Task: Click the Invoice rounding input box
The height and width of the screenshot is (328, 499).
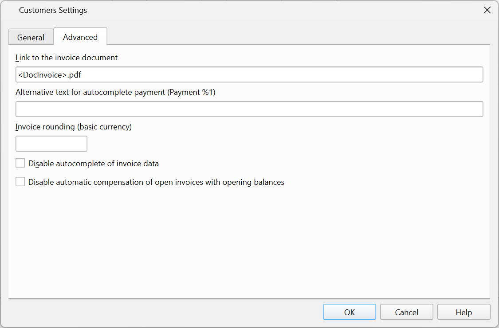Action: click(51, 144)
